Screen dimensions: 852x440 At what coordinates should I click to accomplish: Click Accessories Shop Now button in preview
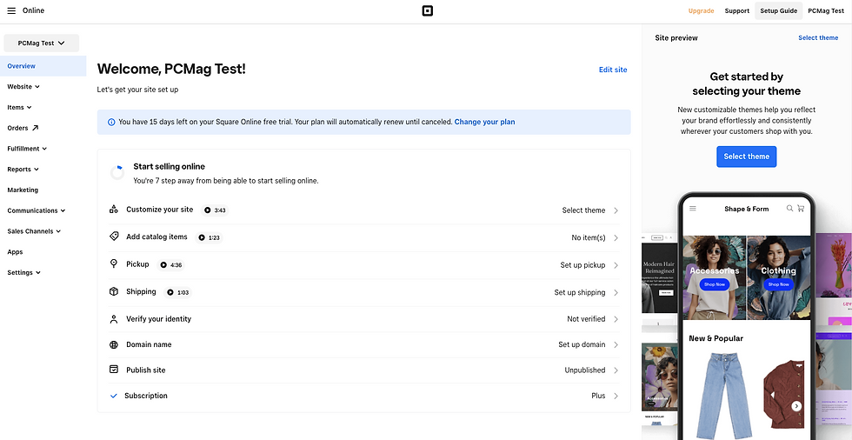pos(715,284)
